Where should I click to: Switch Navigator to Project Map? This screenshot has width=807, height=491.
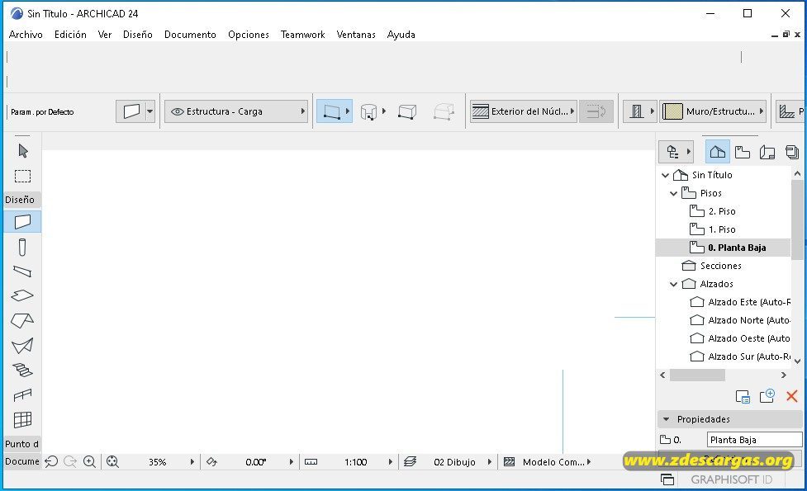tap(718, 152)
